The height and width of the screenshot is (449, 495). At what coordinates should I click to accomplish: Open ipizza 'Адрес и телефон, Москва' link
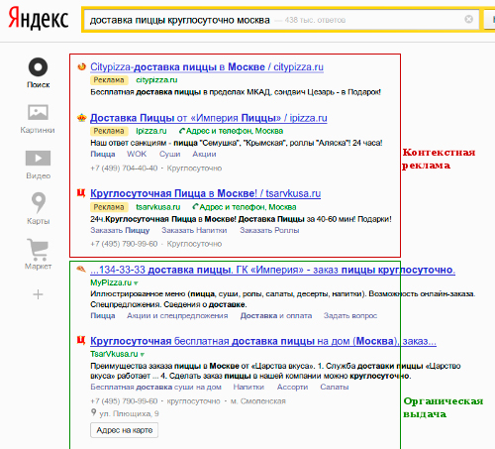pos(231,131)
